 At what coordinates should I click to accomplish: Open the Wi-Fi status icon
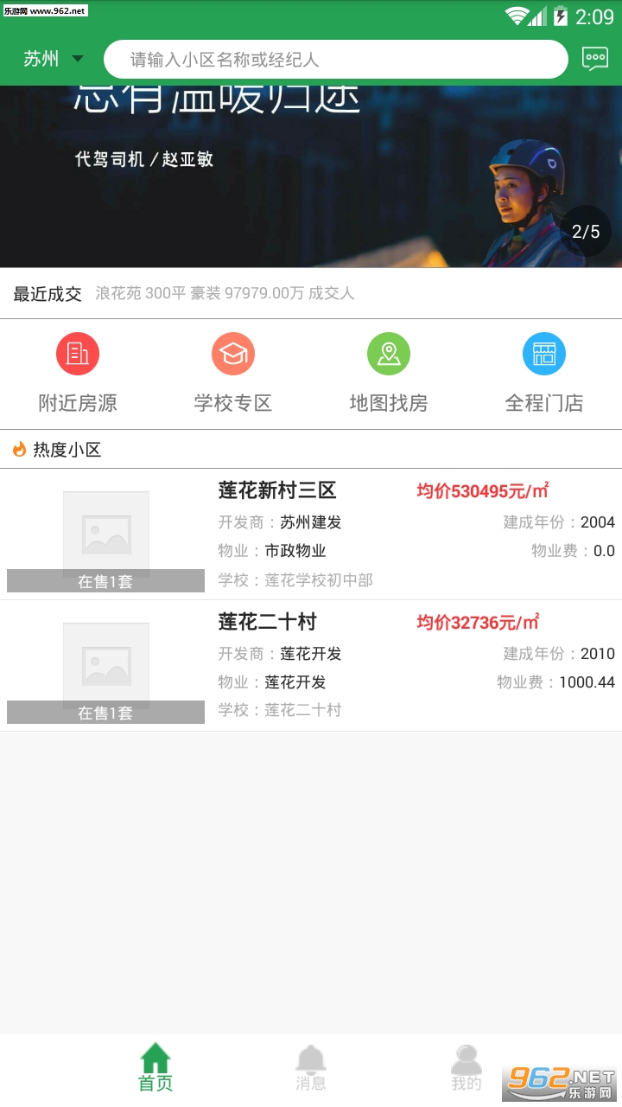(517, 16)
